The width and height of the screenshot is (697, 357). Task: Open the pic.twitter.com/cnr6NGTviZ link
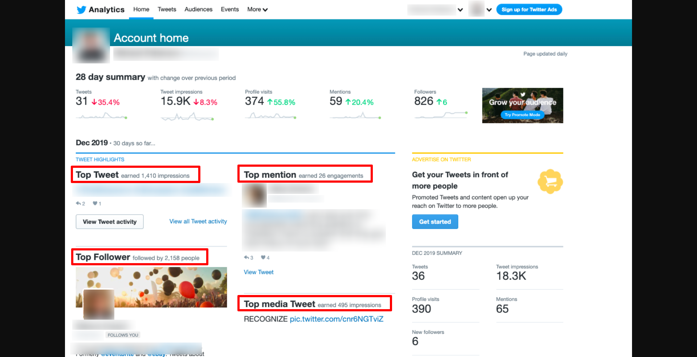(x=336, y=319)
